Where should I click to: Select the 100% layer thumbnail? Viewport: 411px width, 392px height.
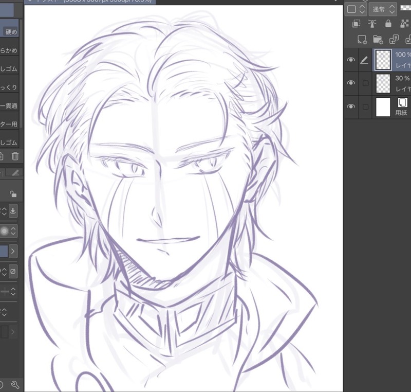(383, 60)
